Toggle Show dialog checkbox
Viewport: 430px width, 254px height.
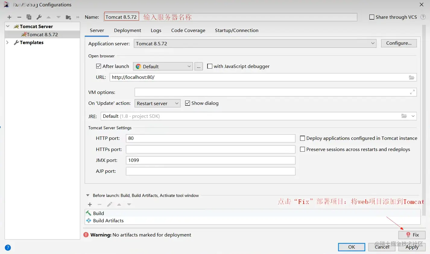188,103
